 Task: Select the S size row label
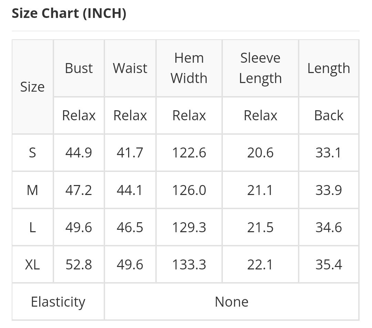click(x=32, y=153)
